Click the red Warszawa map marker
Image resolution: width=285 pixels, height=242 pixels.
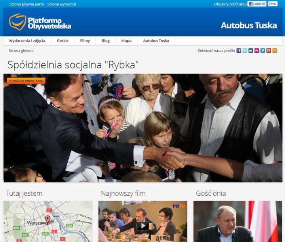tap(47, 219)
